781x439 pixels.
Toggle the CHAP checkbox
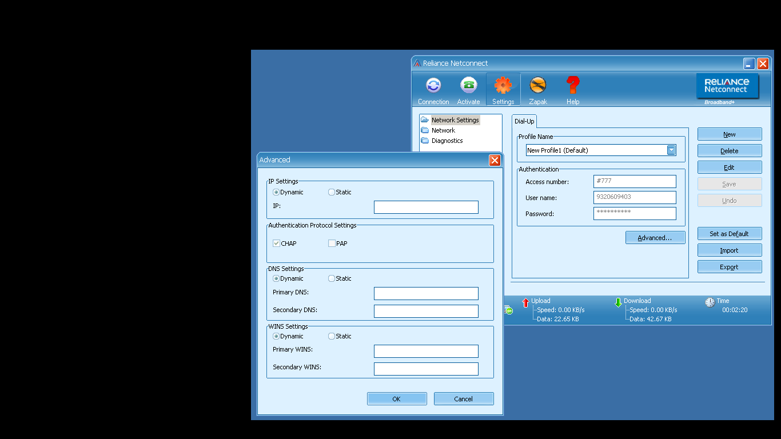(276, 244)
